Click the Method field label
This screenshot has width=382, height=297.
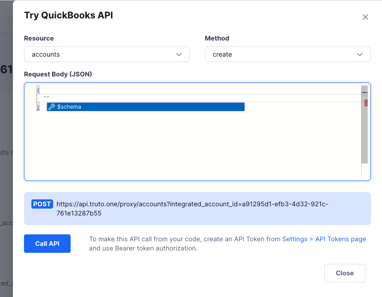[x=217, y=38]
